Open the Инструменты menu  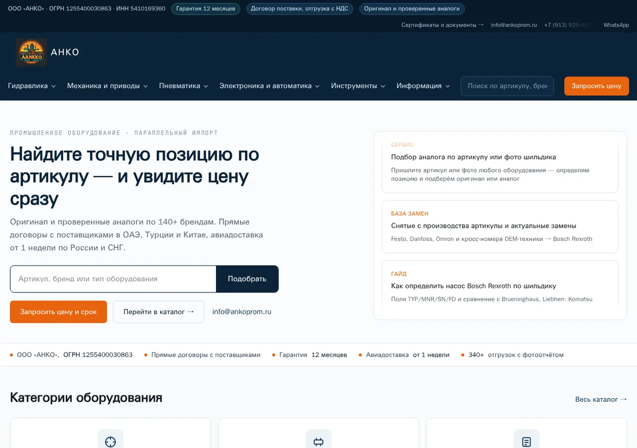click(x=358, y=86)
